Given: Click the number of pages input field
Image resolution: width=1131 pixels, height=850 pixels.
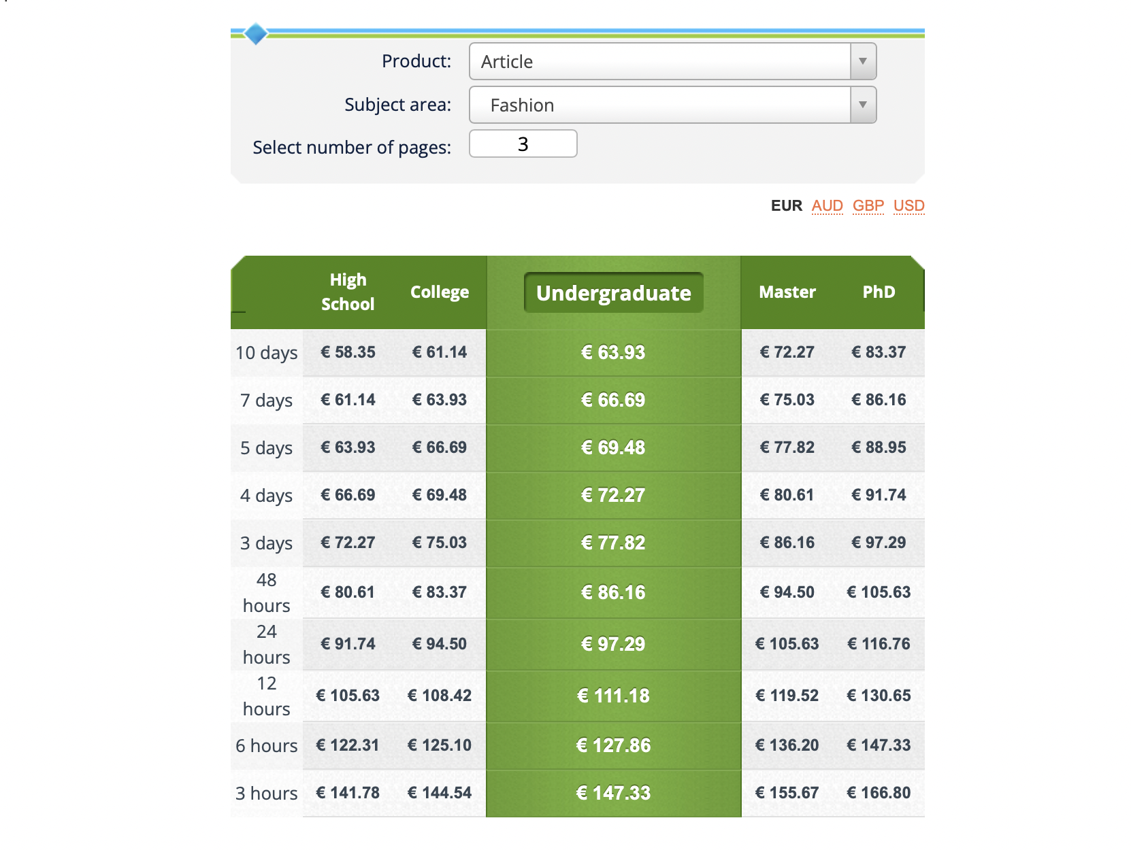Looking at the screenshot, I should point(523,144).
